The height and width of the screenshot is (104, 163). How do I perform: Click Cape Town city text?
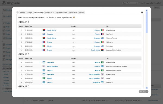click(x=109, y=34)
